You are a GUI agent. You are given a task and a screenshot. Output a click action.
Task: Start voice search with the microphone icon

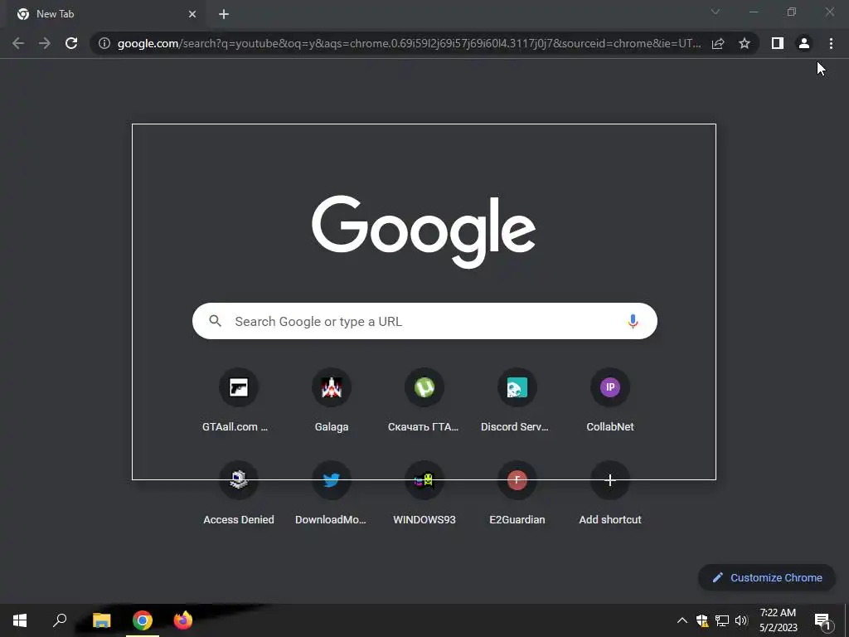tap(633, 321)
